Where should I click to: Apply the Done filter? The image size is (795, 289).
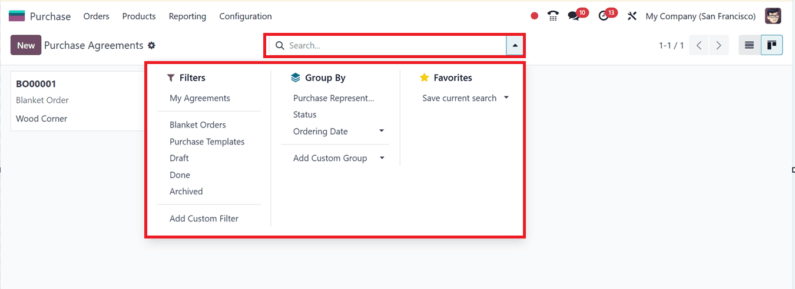click(180, 175)
